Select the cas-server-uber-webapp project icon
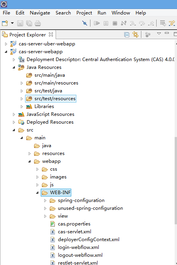The image size is (177, 265). click(x=13, y=44)
